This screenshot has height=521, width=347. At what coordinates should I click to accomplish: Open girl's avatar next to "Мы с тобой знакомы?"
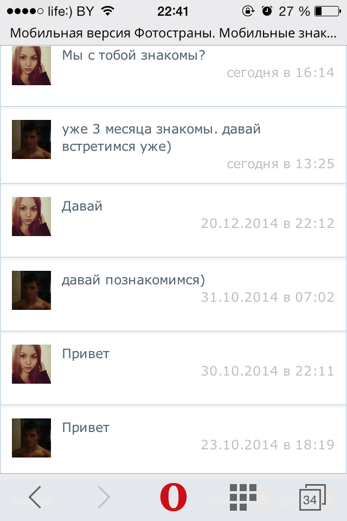tap(31, 66)
